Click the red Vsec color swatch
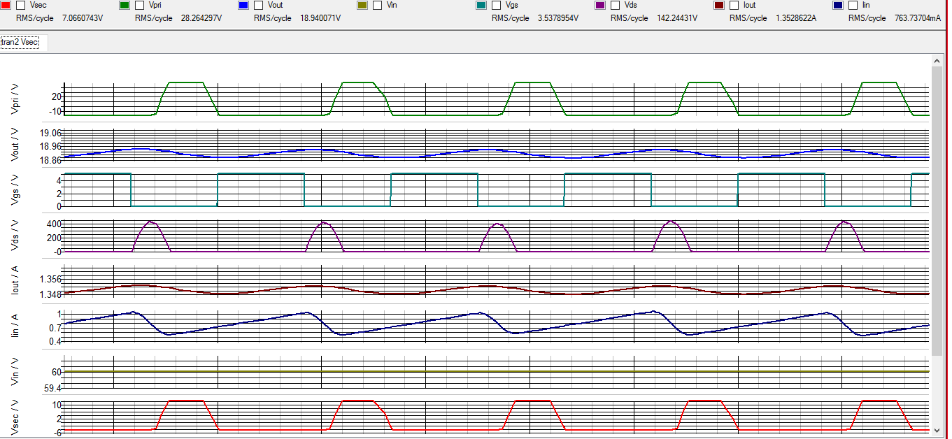Image resolution: width=952 pixels, height=439 pixels. (6, 5)
